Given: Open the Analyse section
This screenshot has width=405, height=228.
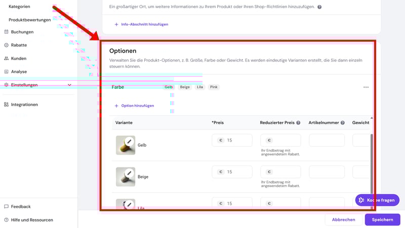Looking at the screenshot, I should [x=19, y=71].
